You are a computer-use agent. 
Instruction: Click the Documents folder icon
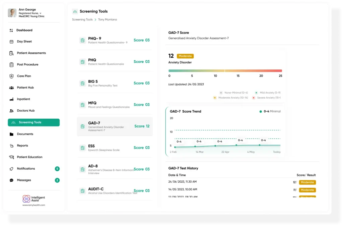click(x=11, y=134)
